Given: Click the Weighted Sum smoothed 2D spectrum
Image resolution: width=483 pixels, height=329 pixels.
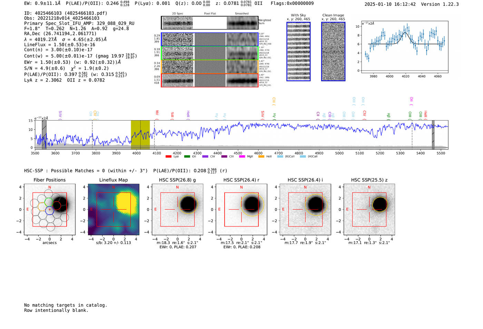Looking at the screenshot, I should coord(242,23).
